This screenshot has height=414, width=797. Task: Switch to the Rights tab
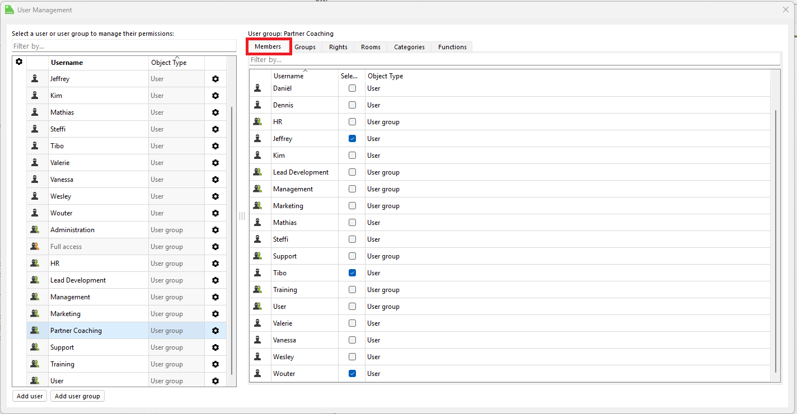pos(338,47)
